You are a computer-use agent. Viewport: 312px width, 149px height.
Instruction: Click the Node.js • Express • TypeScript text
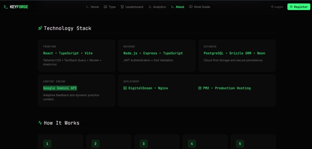153,53
